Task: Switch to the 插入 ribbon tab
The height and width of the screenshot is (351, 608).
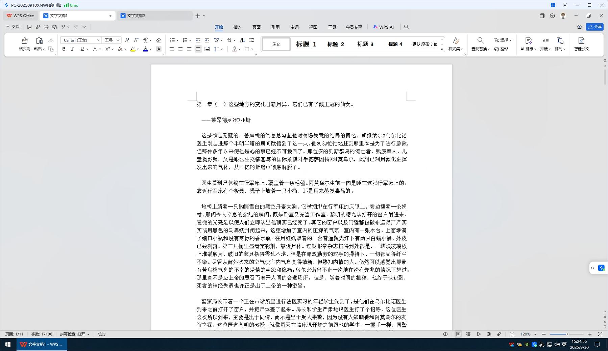Action: coord(237,27)
